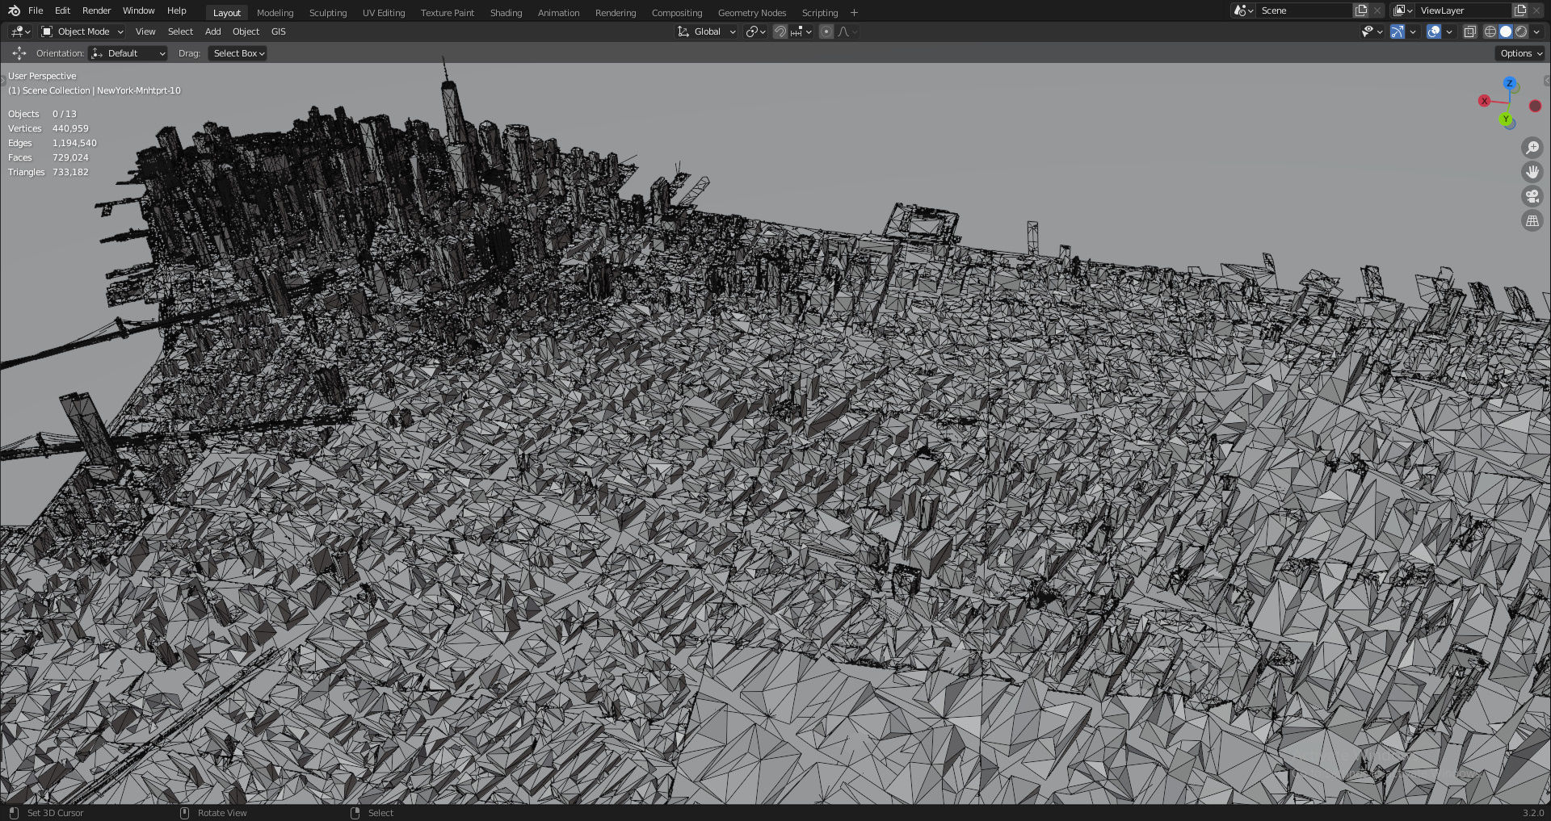1551x821 pixels.
Task: Switch to the Sculpting workspace tab
Action: (x=328, y=13)
